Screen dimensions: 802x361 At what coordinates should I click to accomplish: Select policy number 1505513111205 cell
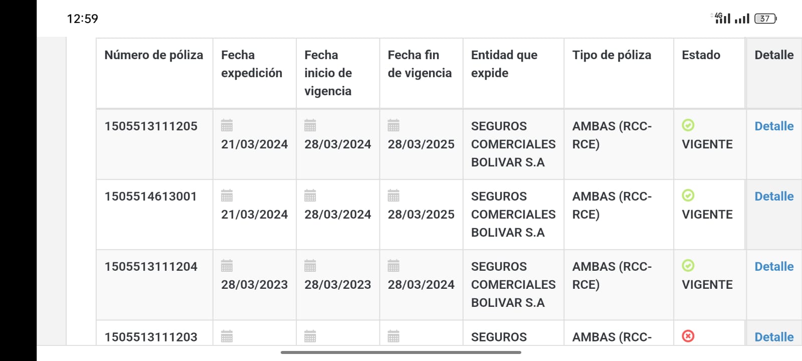pos(151,126)
